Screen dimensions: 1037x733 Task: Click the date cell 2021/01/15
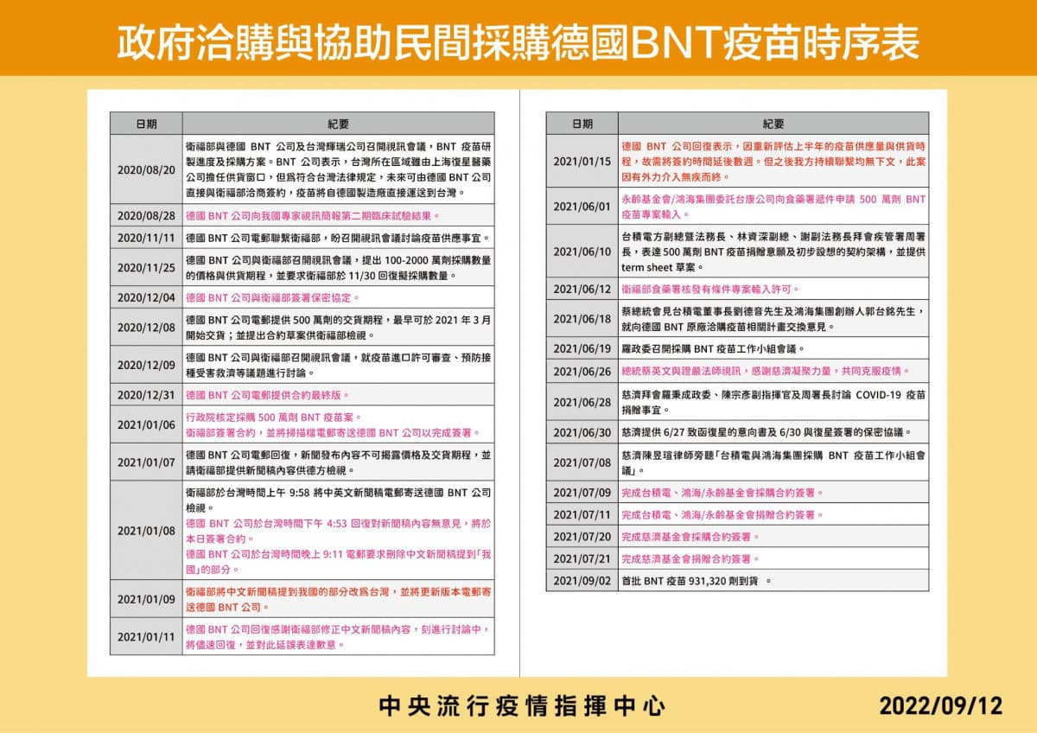point(582,162)
